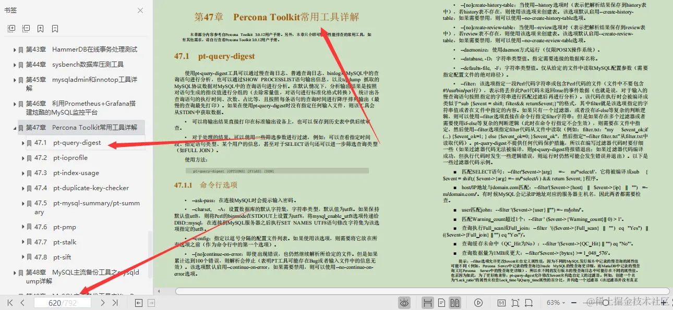Set zoom to actual size 1:1
673x310 pixels.
[501, 302]
